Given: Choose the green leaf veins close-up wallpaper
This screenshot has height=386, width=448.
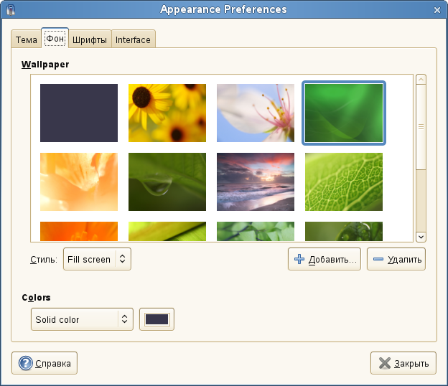Looking at the screenshot, I should pyautogui.click(x=344, y=182).
